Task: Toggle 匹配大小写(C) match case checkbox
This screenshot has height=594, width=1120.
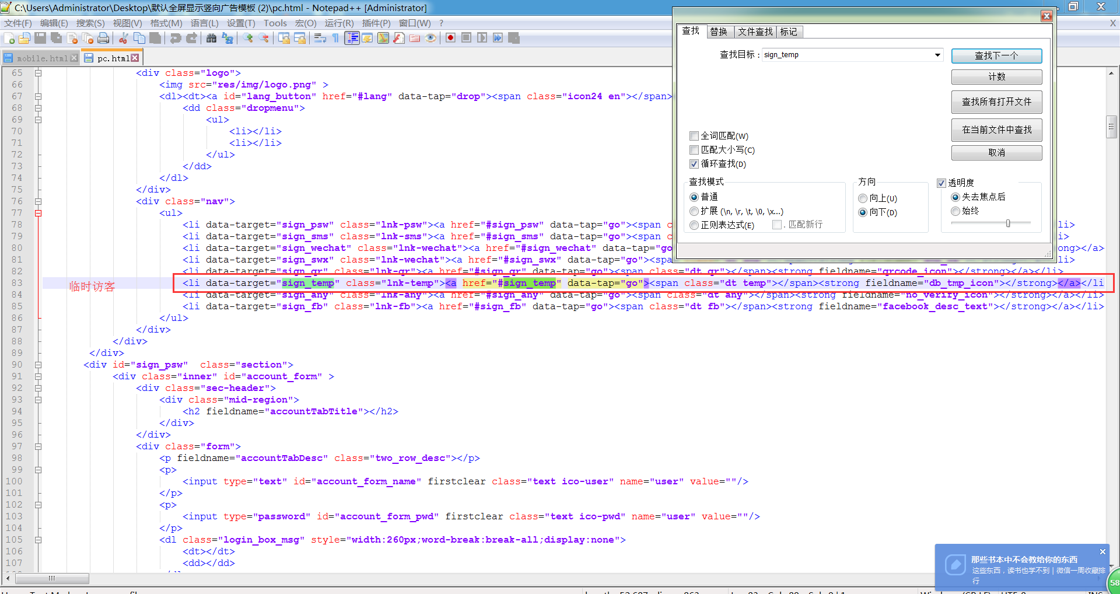Action: tap(694, 150)
